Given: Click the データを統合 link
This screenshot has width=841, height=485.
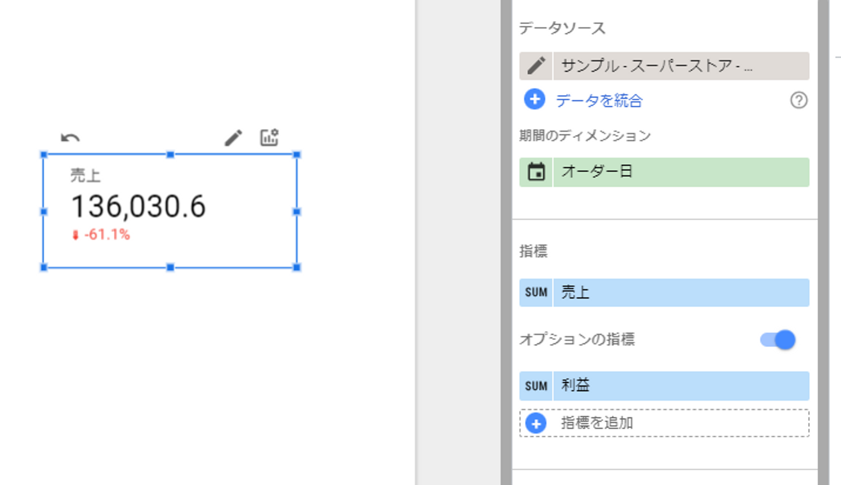Looking at the screenshot, I should (599, 100).
